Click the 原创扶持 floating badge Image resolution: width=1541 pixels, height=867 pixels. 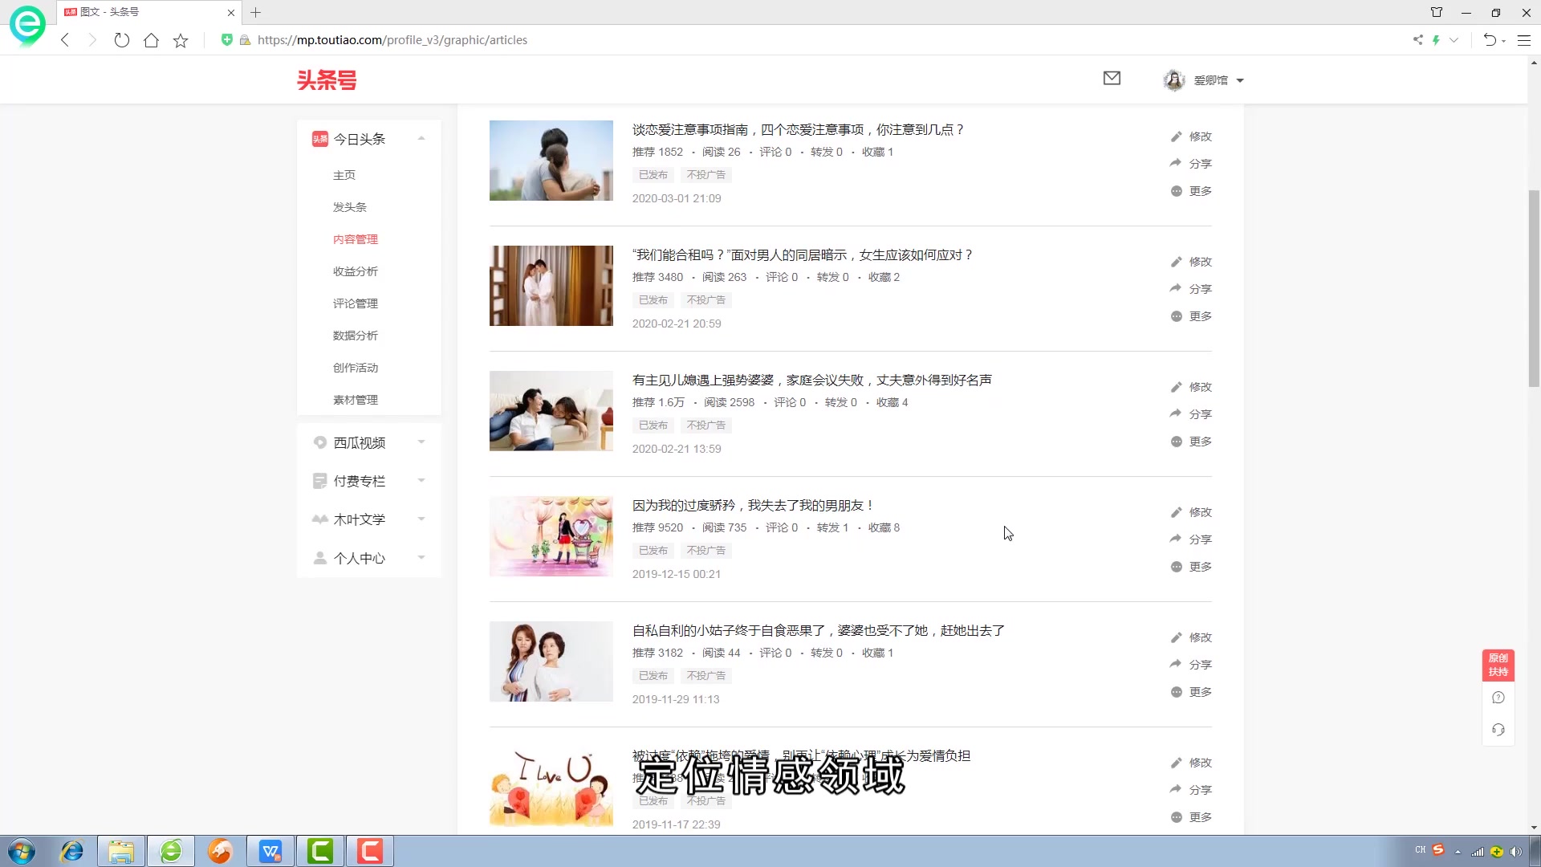tap(1498, 665)
